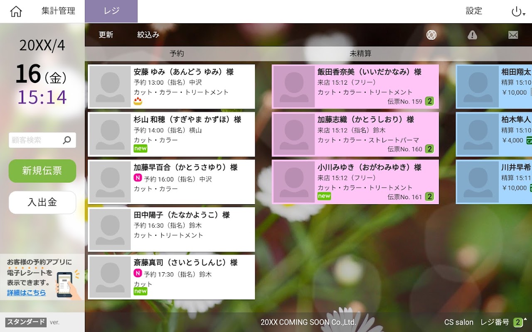Click the 伝票No. 159 label

click(x=405, y=101)
